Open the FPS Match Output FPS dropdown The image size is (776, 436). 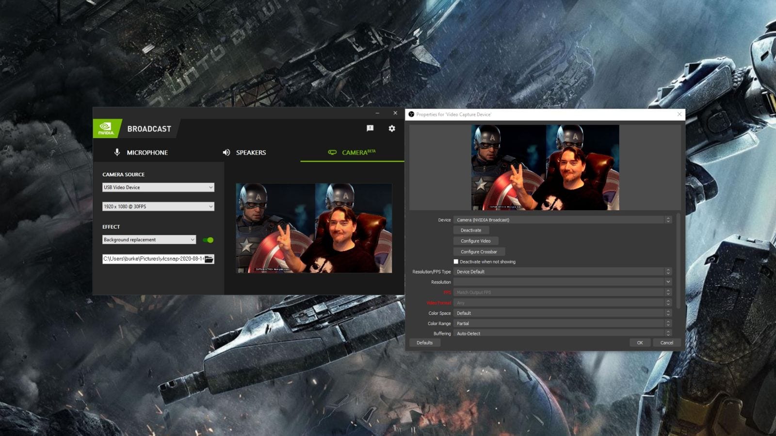563,293
